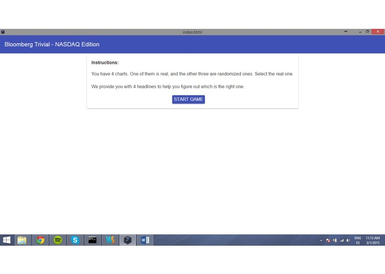Restore the index.html window
The image size is (385, 274).
click(x=367, y=32)
